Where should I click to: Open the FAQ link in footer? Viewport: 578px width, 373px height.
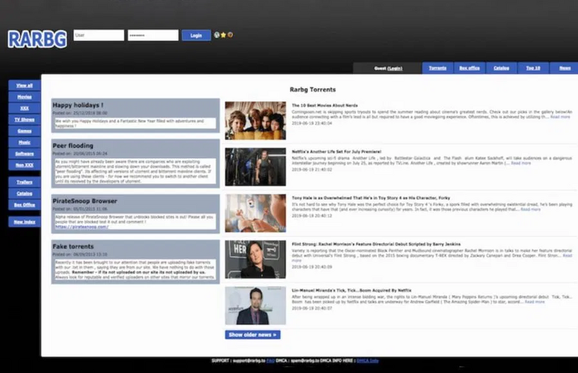coord(270,361)
